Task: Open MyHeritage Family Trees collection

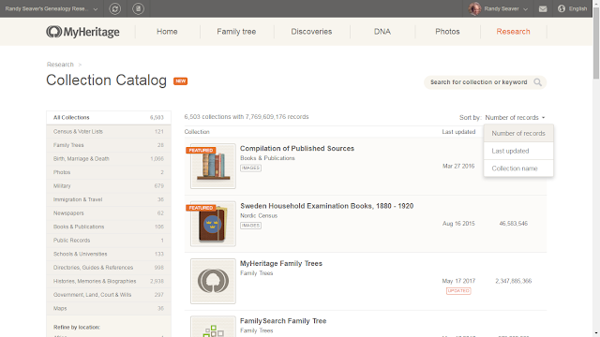Action: click(x=281, y=263)
